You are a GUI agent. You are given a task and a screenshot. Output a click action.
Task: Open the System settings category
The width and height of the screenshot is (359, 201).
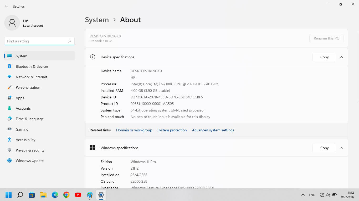coord(39,56)
